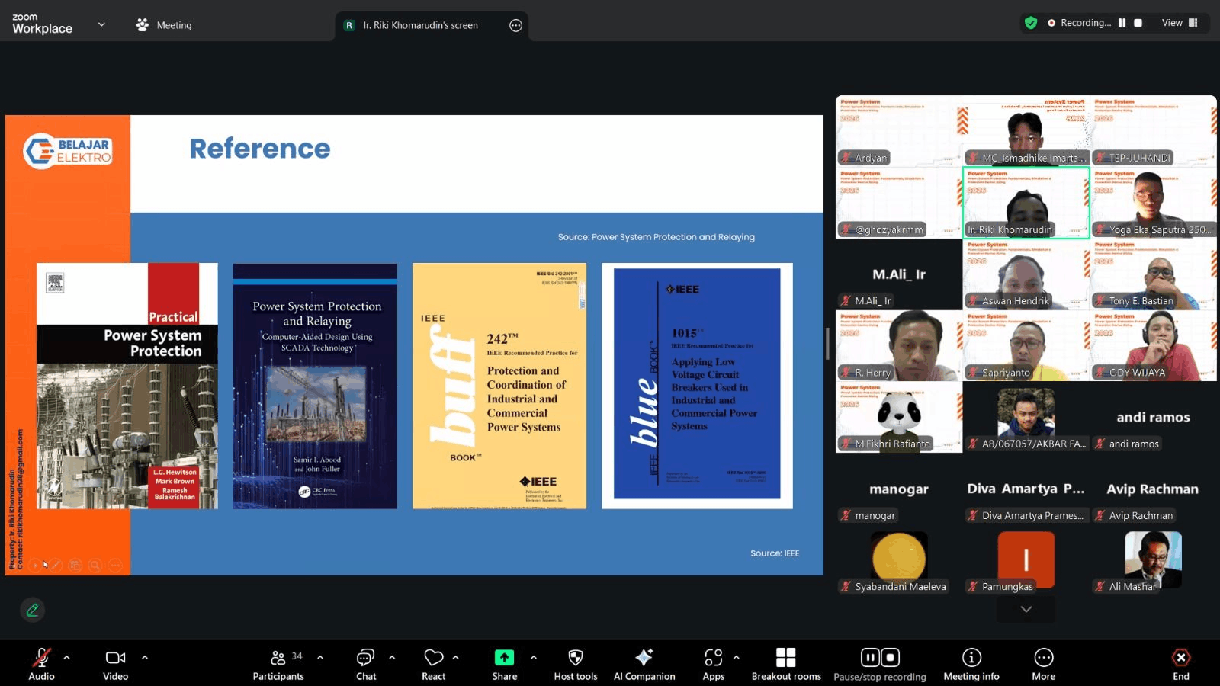Expand chat options chevron next to Chat
Viewport: 1220px width, 686px height.
pos(392,657)
